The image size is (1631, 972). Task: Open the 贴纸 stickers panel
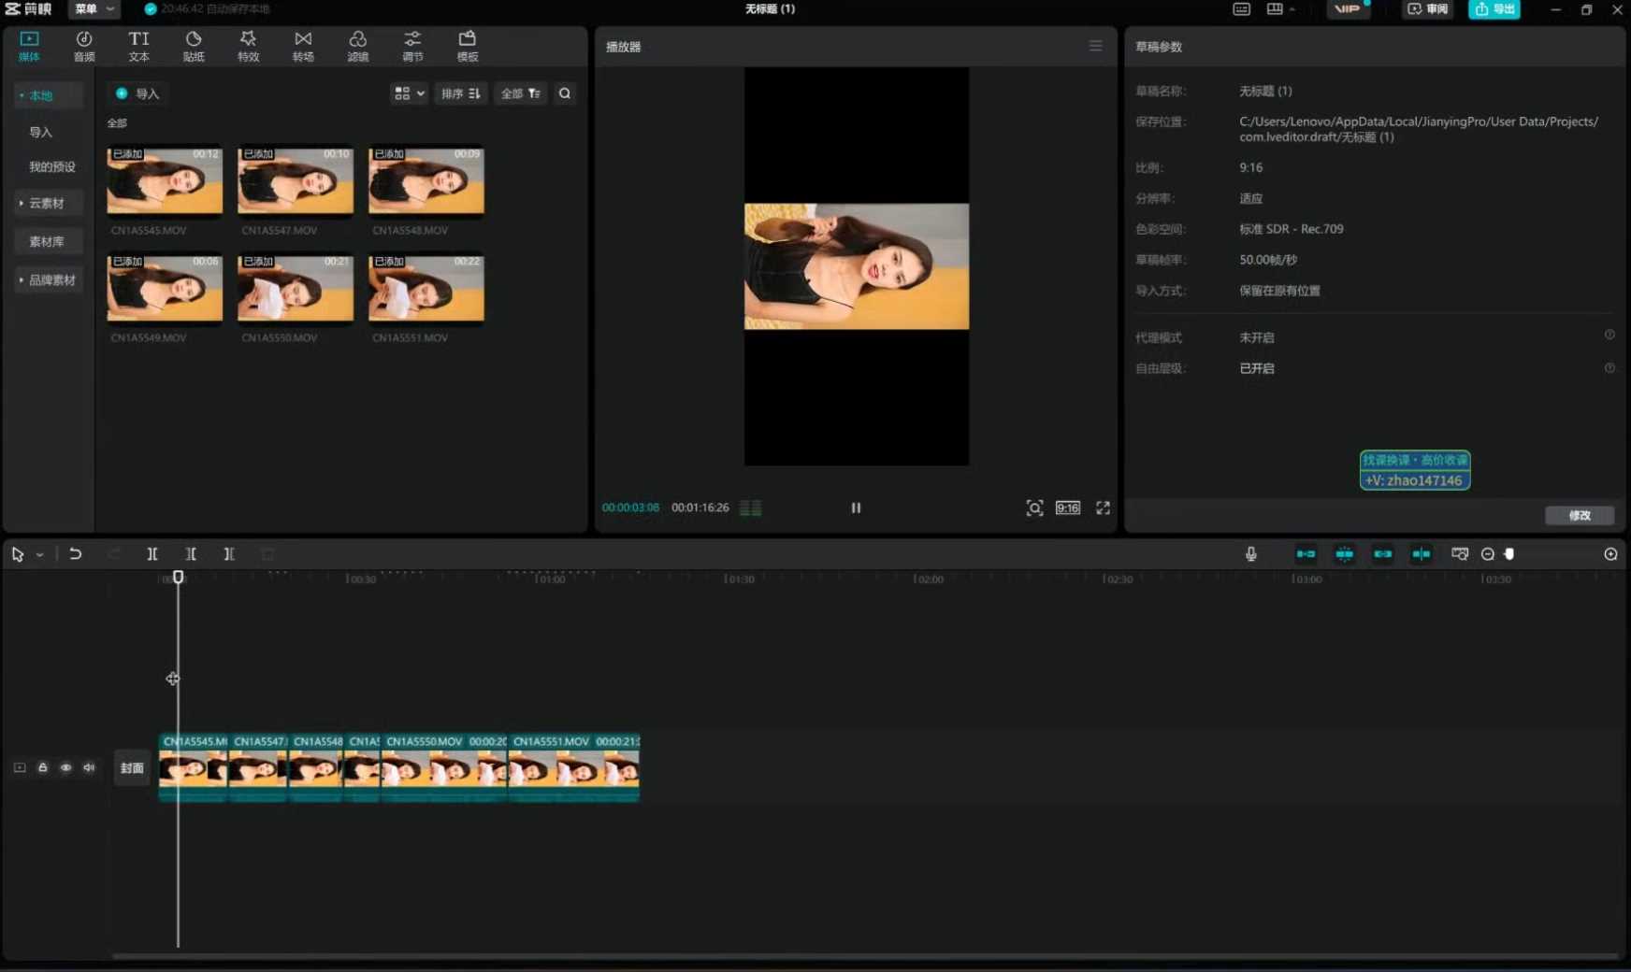coord(194,46)
